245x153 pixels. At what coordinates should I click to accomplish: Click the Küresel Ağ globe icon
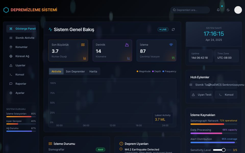click(11, 56)
